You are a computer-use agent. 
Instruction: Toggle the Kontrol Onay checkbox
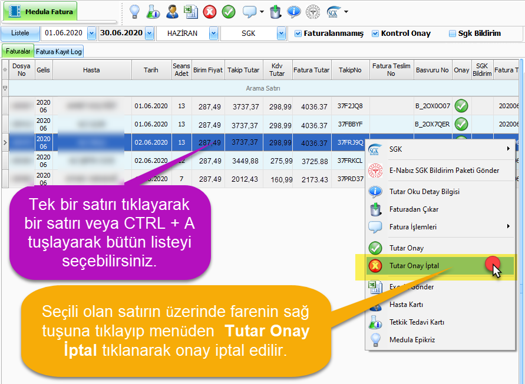tap(375, 34)
